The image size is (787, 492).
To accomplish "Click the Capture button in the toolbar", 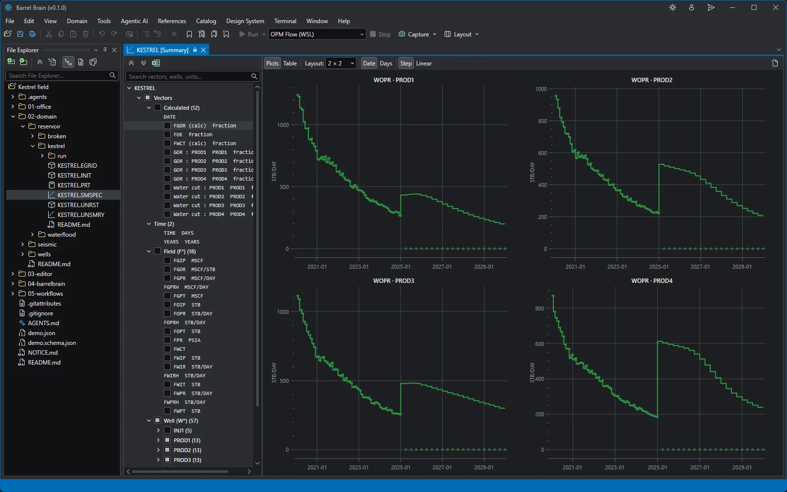I will tap(418, 34).
